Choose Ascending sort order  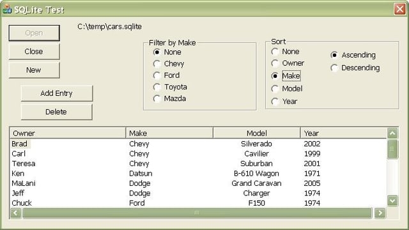point(353,55)
